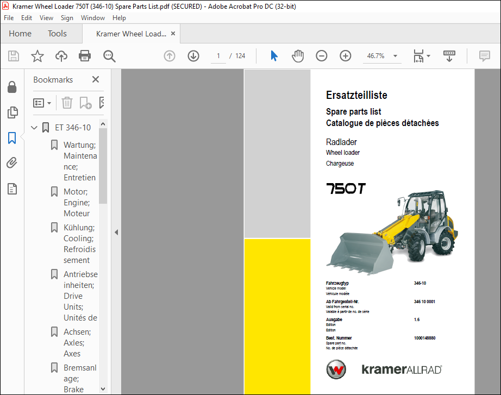Image resolution: width=501 pixels, height=395 pixels.
Task: Add document to starred favorites
Action: coord(37,56)
